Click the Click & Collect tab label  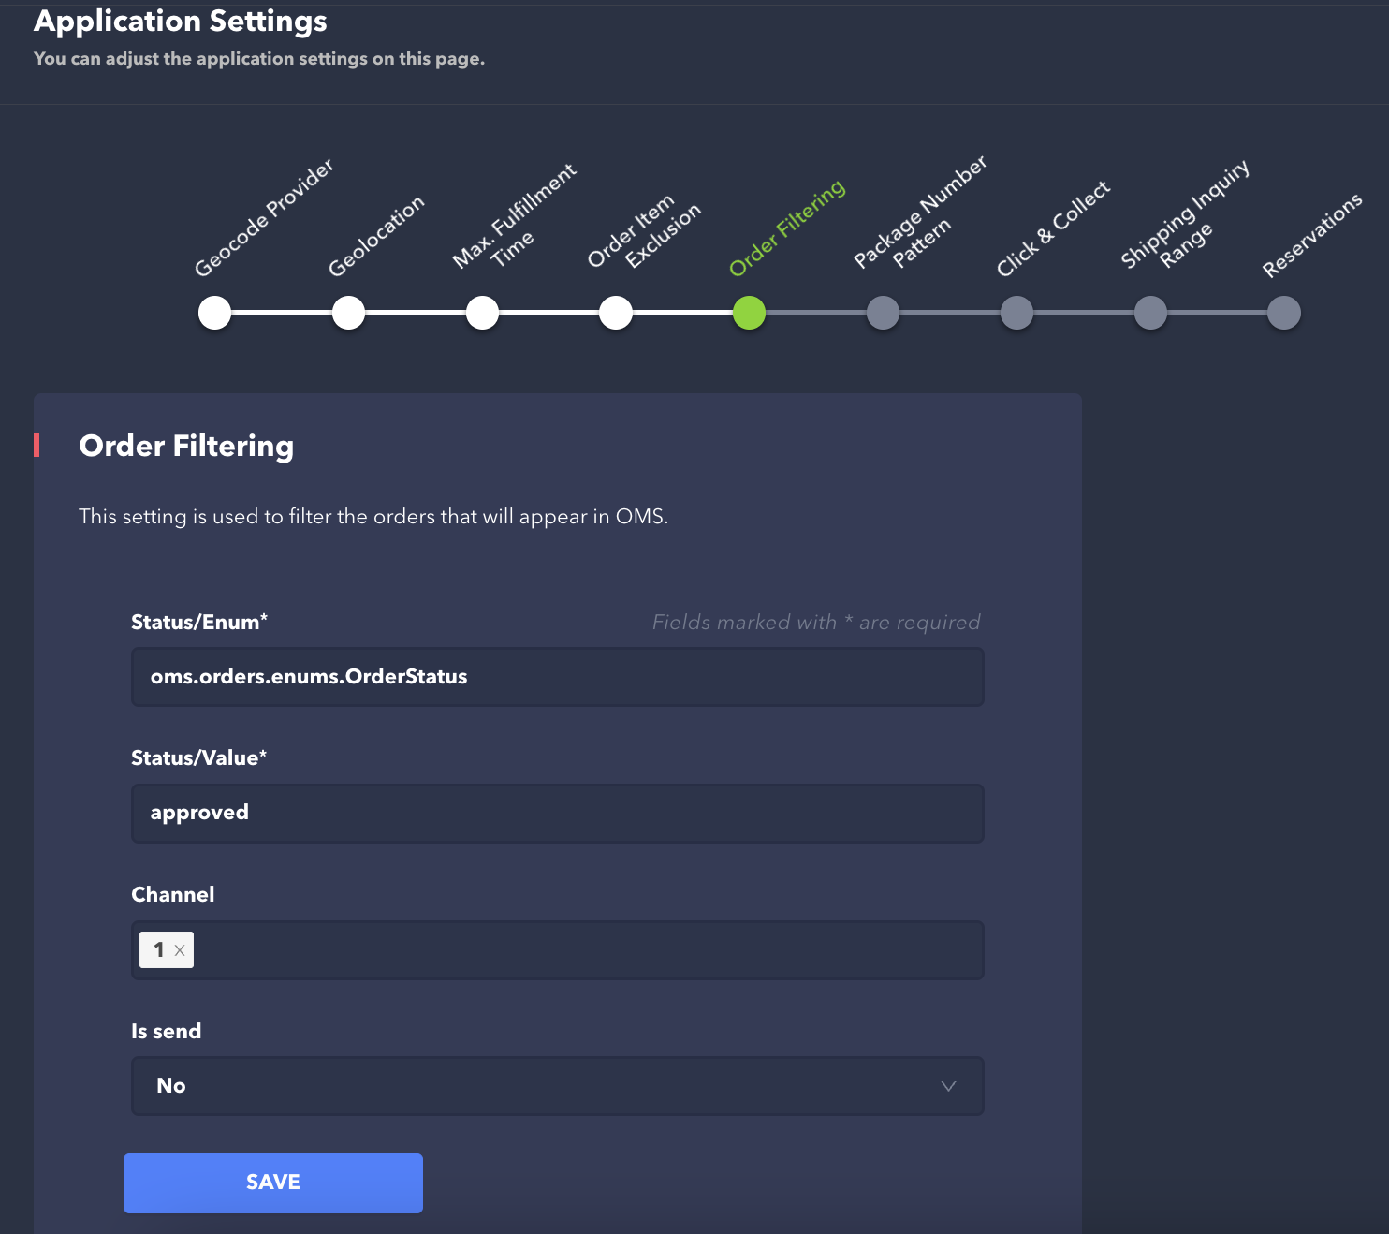click(1053, 228)
